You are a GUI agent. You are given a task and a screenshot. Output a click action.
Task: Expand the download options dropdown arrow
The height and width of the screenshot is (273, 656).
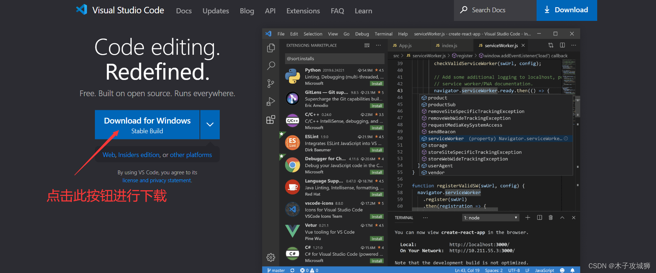210,125
